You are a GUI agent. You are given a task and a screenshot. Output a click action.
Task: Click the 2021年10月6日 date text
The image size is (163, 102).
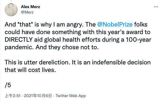[x=38, y=96]
